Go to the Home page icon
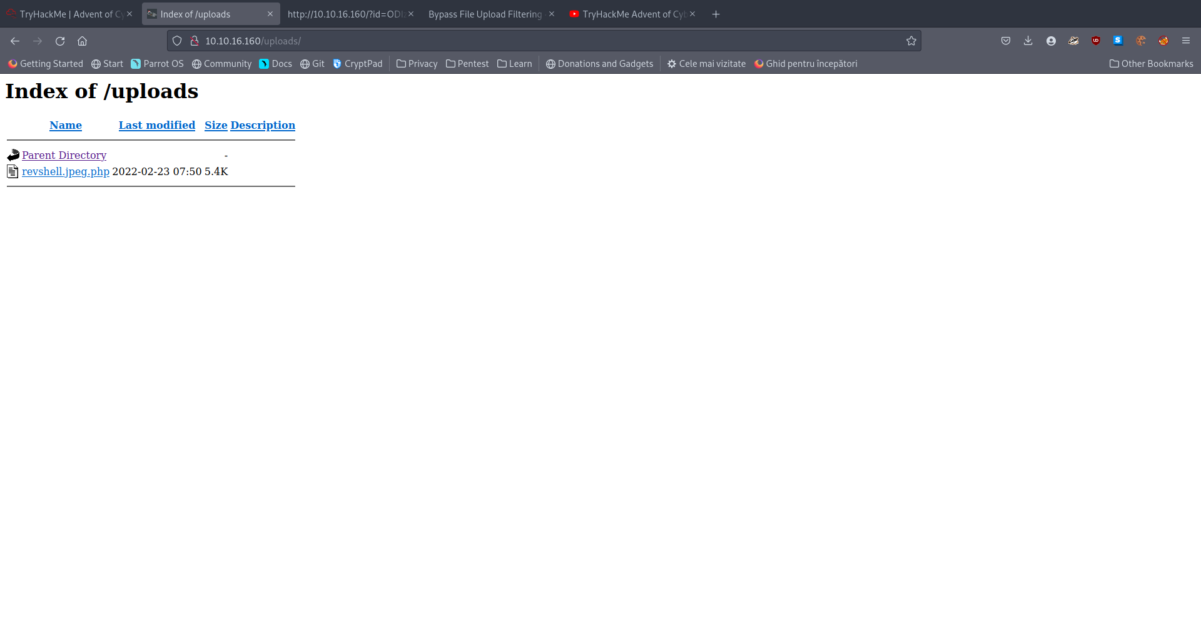 point(82,41)
